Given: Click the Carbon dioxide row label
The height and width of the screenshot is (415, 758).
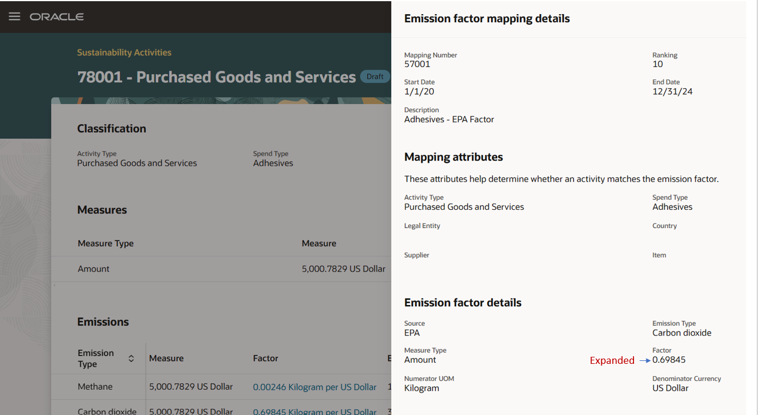Looking at the screenshot, I should coord(107,411).
